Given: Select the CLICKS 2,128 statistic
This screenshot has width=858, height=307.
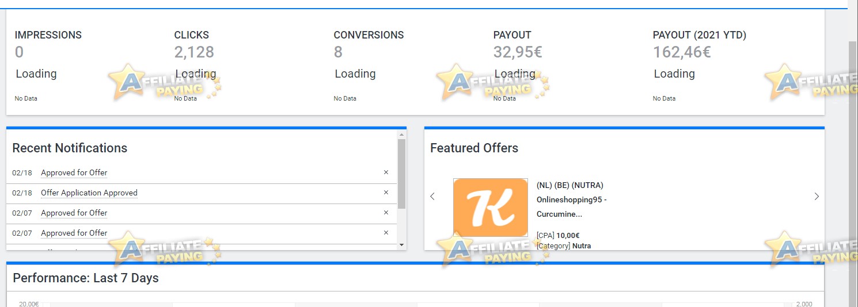Looking at the screenshot, I should [195, 44].
